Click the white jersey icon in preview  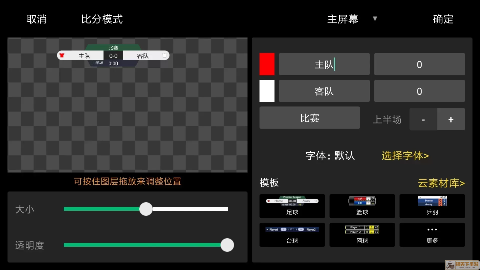coord(164,55)
